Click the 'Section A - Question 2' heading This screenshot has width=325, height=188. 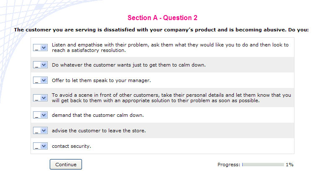[162, 18]
